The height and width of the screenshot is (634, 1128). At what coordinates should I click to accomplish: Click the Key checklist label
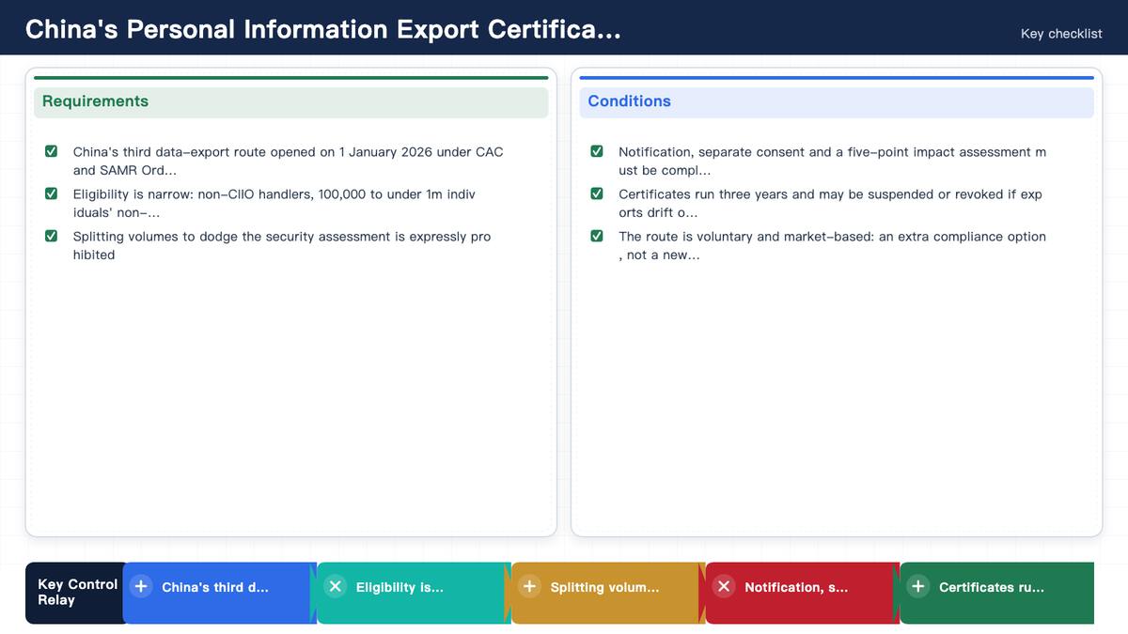tap(1061, 34)
